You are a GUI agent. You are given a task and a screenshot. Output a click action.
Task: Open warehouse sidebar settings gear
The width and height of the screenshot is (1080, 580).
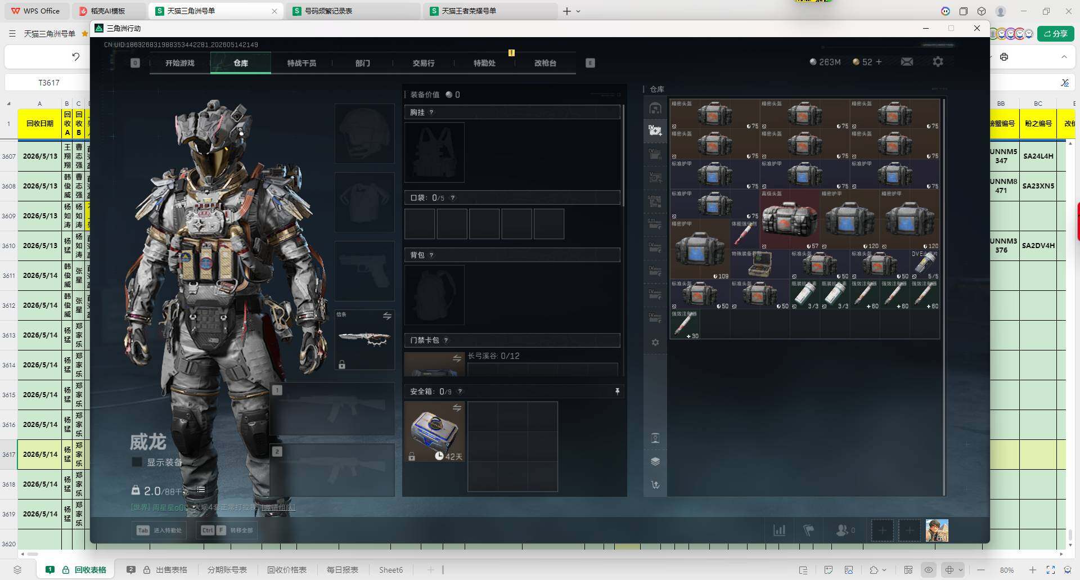[655, 342]
